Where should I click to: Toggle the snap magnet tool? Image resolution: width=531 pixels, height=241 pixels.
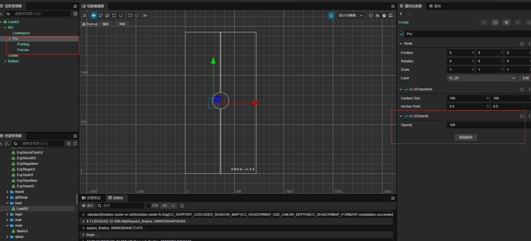pos(121,15)
